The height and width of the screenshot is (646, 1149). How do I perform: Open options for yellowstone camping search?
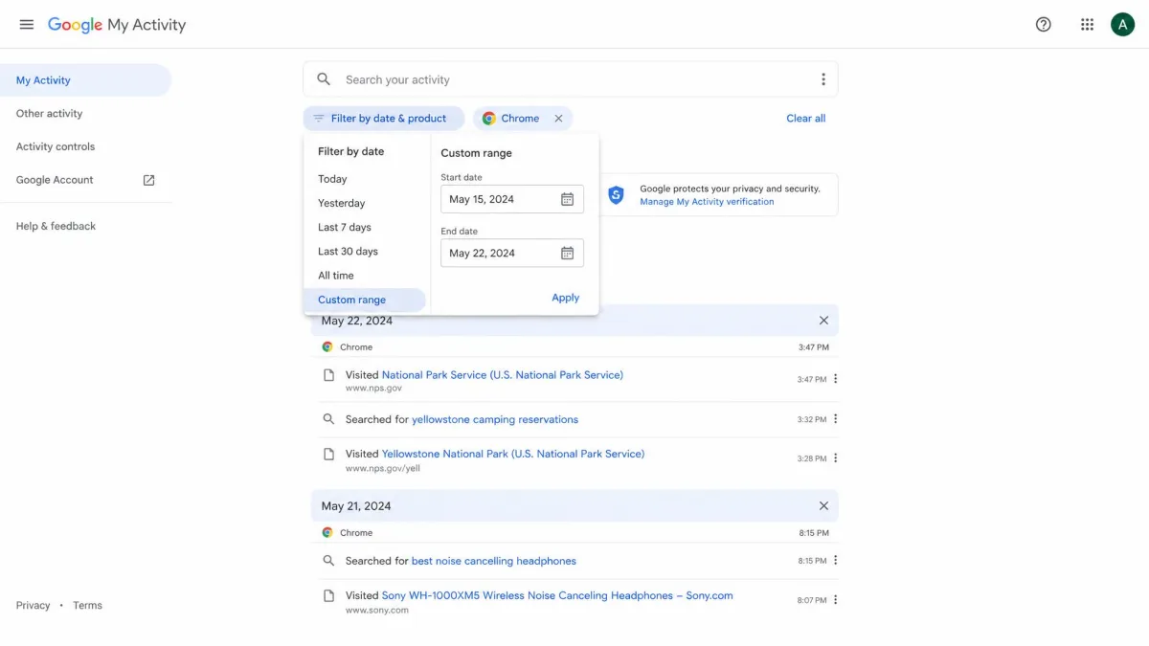tap(836, 419)
